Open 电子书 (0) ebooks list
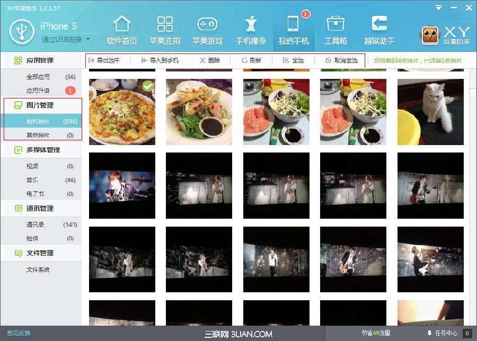Image resolution: width=477 pixels, height=341 pixels. click(x=41, y=194)
